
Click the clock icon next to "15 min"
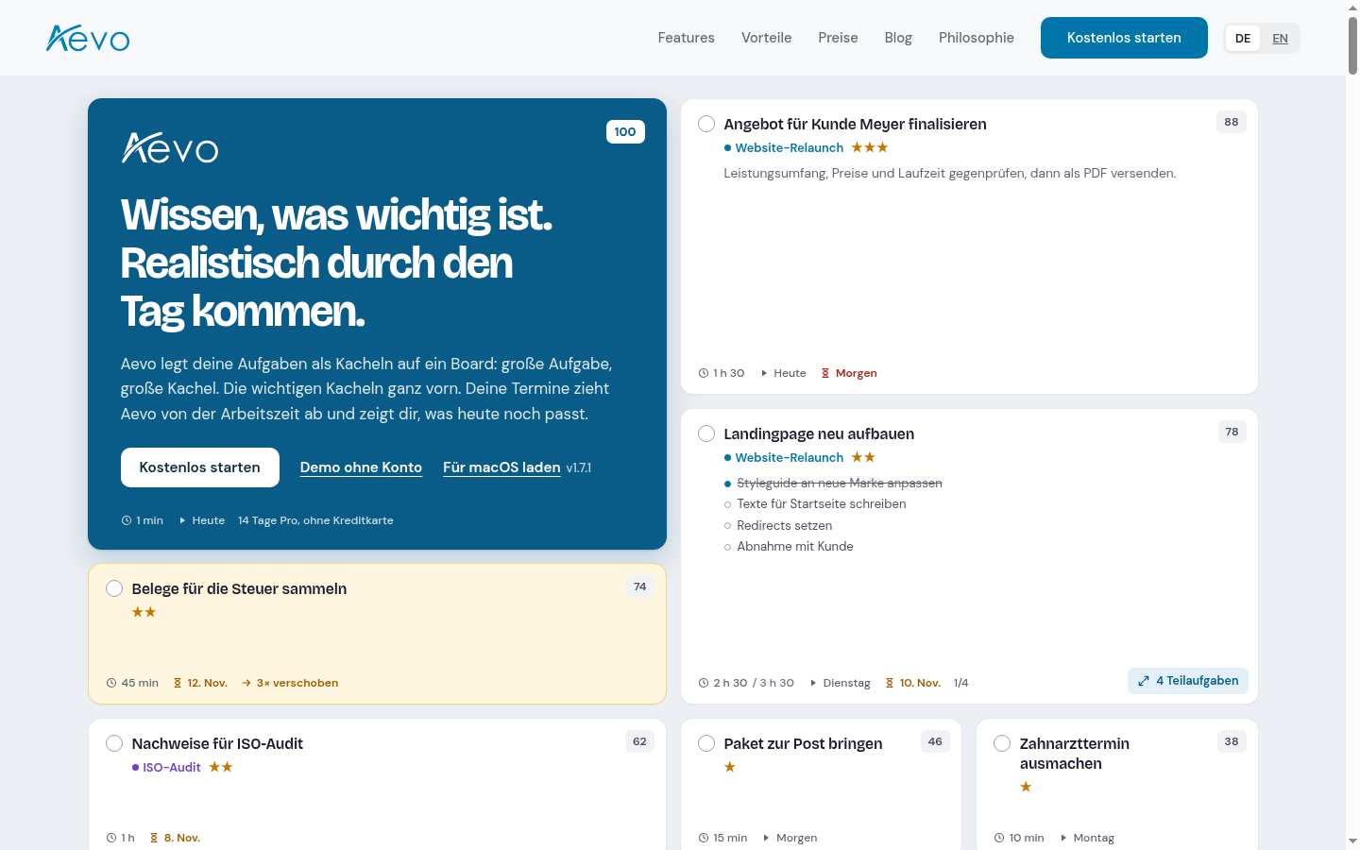[x=704, y=838]
